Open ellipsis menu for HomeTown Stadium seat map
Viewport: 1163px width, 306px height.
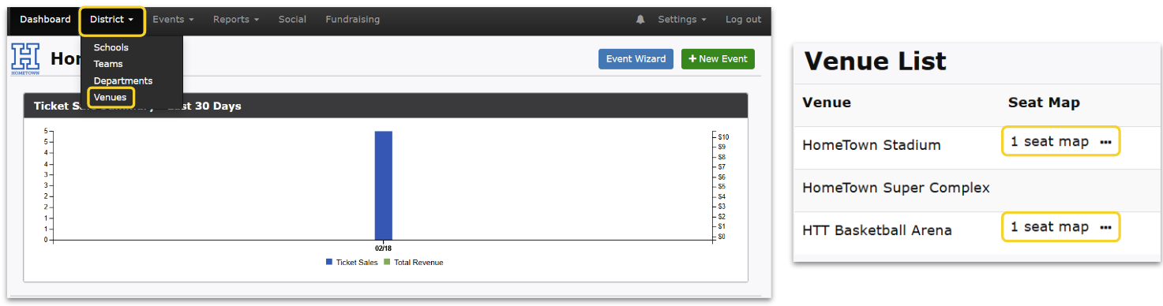pos(1105,142)
